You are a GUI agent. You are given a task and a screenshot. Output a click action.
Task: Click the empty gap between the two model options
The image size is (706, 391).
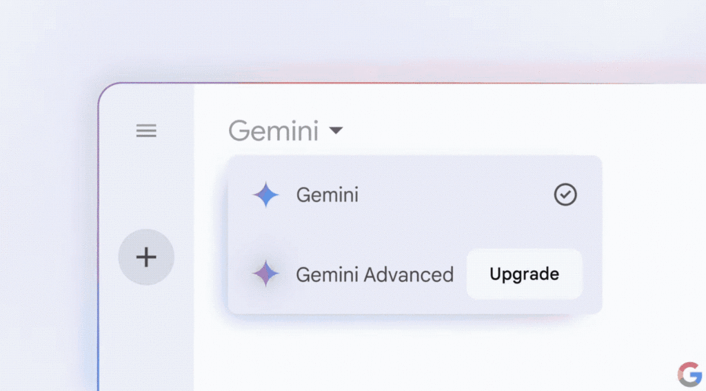[414, 234]
